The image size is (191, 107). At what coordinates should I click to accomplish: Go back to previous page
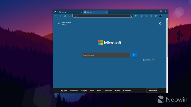point(56,16)
